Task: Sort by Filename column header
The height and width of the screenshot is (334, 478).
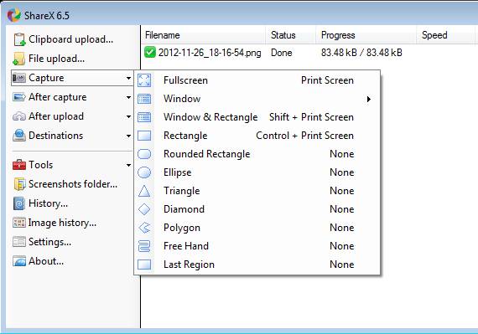Action: [x=204, y=35]
